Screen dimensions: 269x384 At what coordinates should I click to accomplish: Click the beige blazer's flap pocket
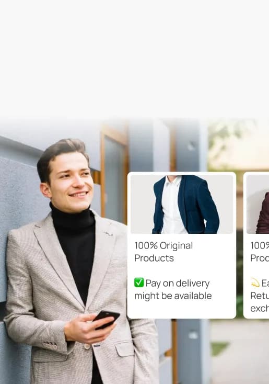click(125, 348)
